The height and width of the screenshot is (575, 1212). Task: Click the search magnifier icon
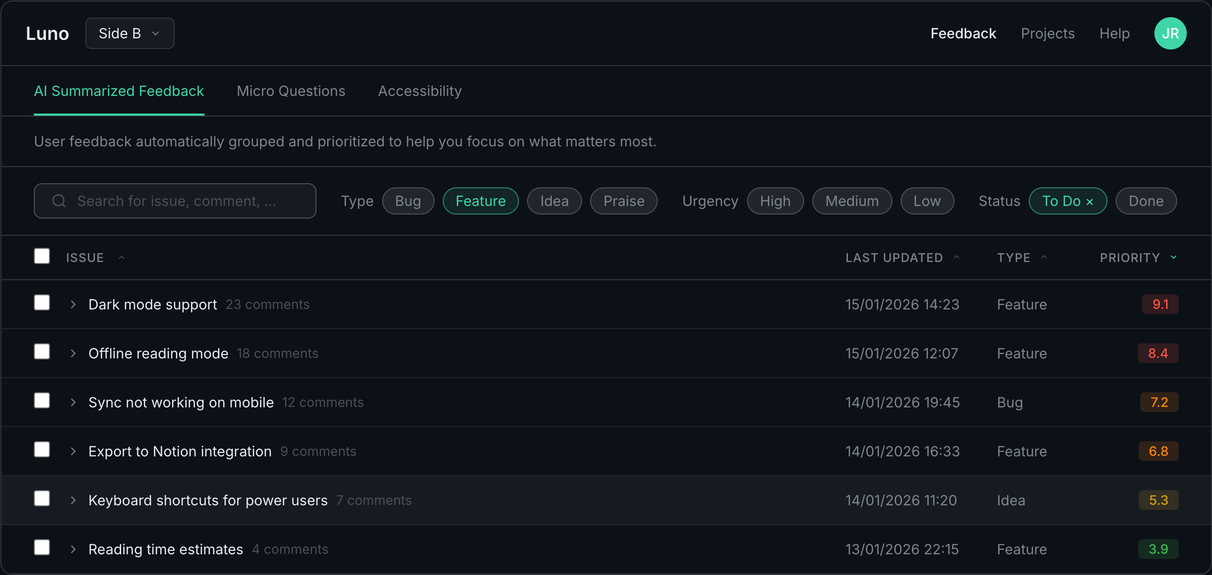(59, 200)
